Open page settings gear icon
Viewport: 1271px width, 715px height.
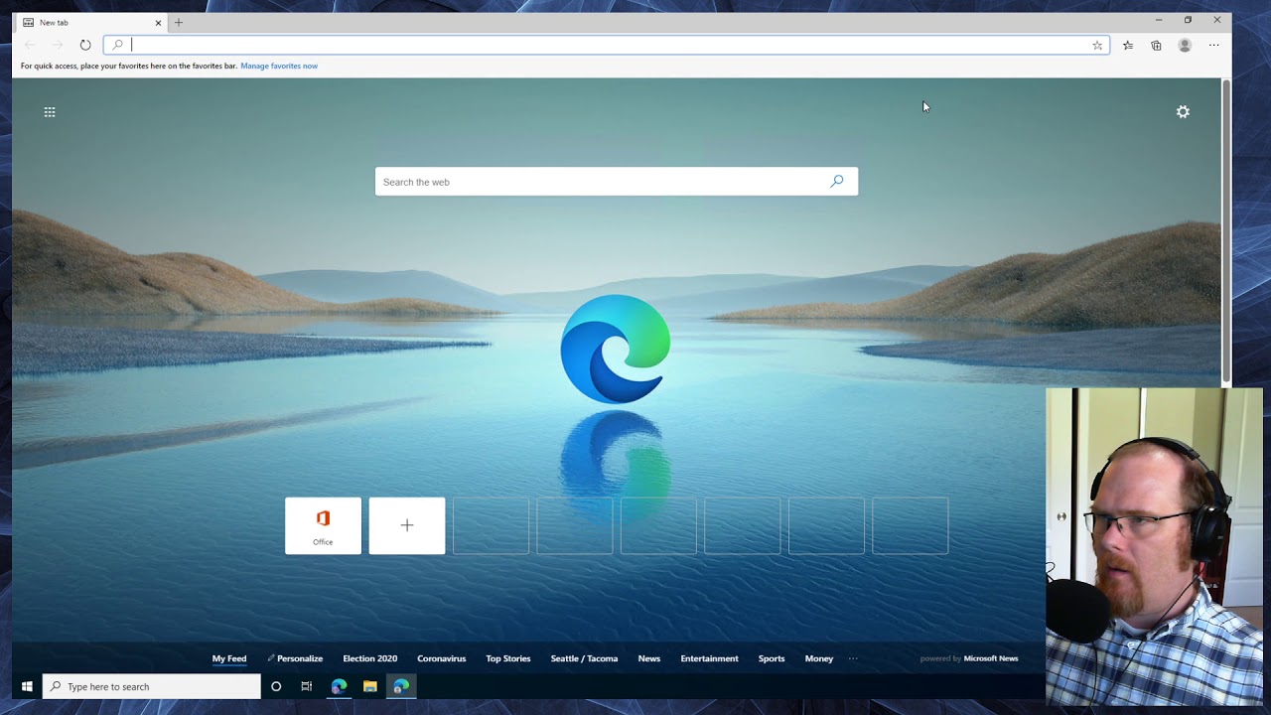coord(1183,112)
